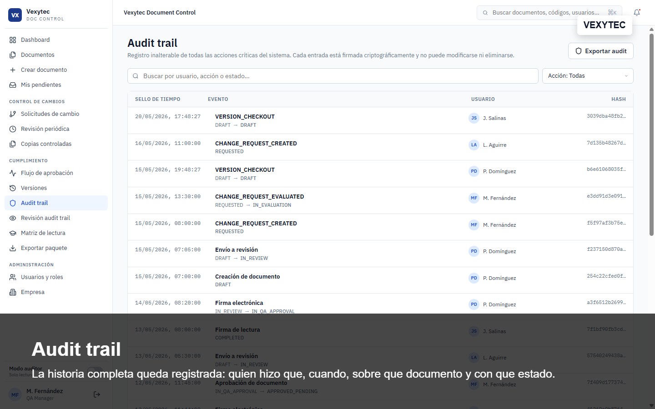Focus the Buscar por usuario, acción o estado field
The width and height of the screenshot is (655, 409).
coord(333,76)
